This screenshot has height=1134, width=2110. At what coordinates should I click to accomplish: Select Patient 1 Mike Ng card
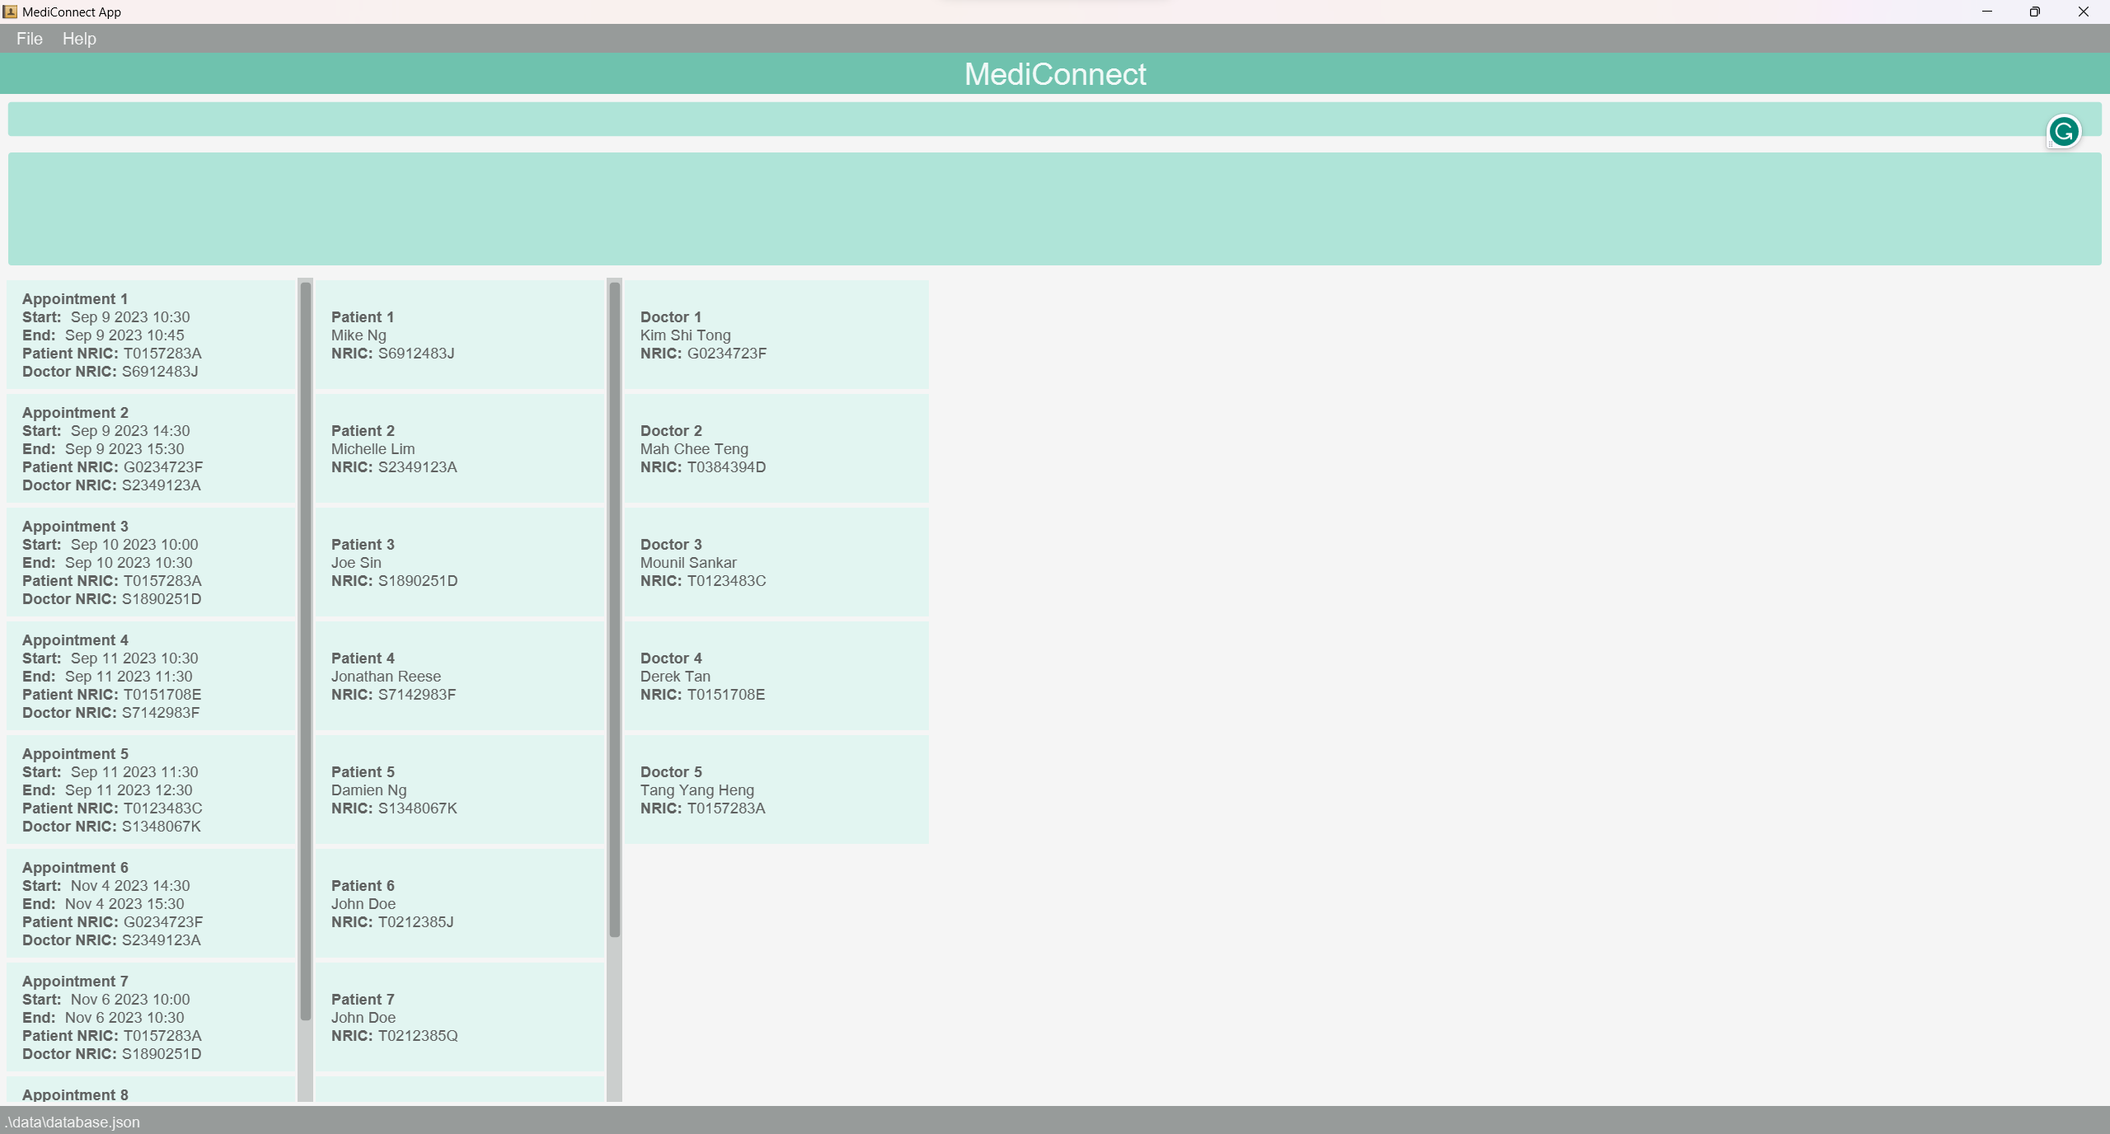point(459,335)
